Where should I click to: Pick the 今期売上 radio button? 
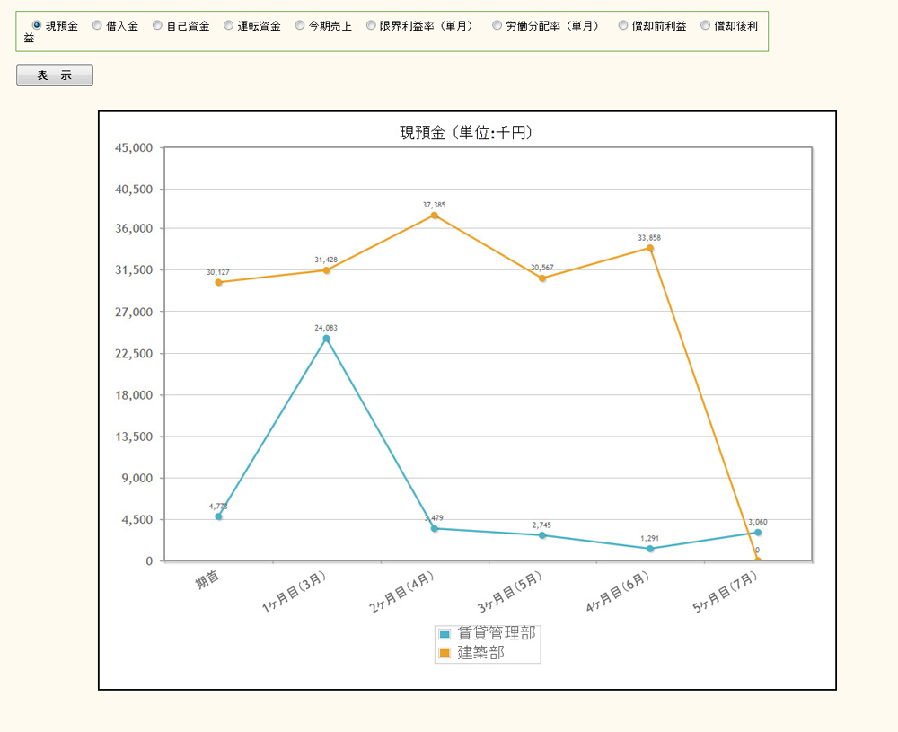[x=300, y=25]
